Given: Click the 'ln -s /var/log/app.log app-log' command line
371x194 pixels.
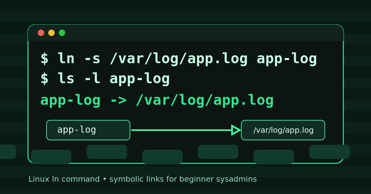Looking at the screenshot, I should tap(179, 59).
